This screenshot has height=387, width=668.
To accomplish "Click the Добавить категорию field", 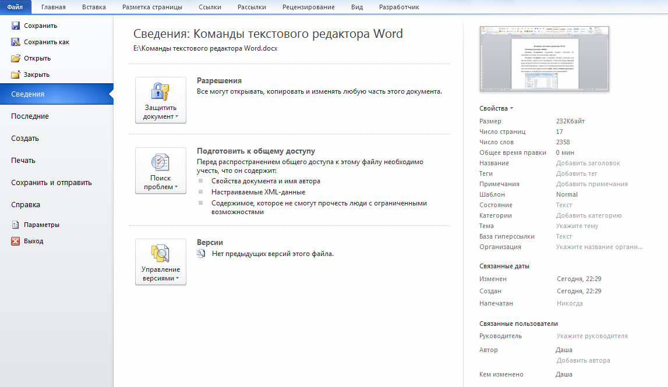I will click(589, 215).
